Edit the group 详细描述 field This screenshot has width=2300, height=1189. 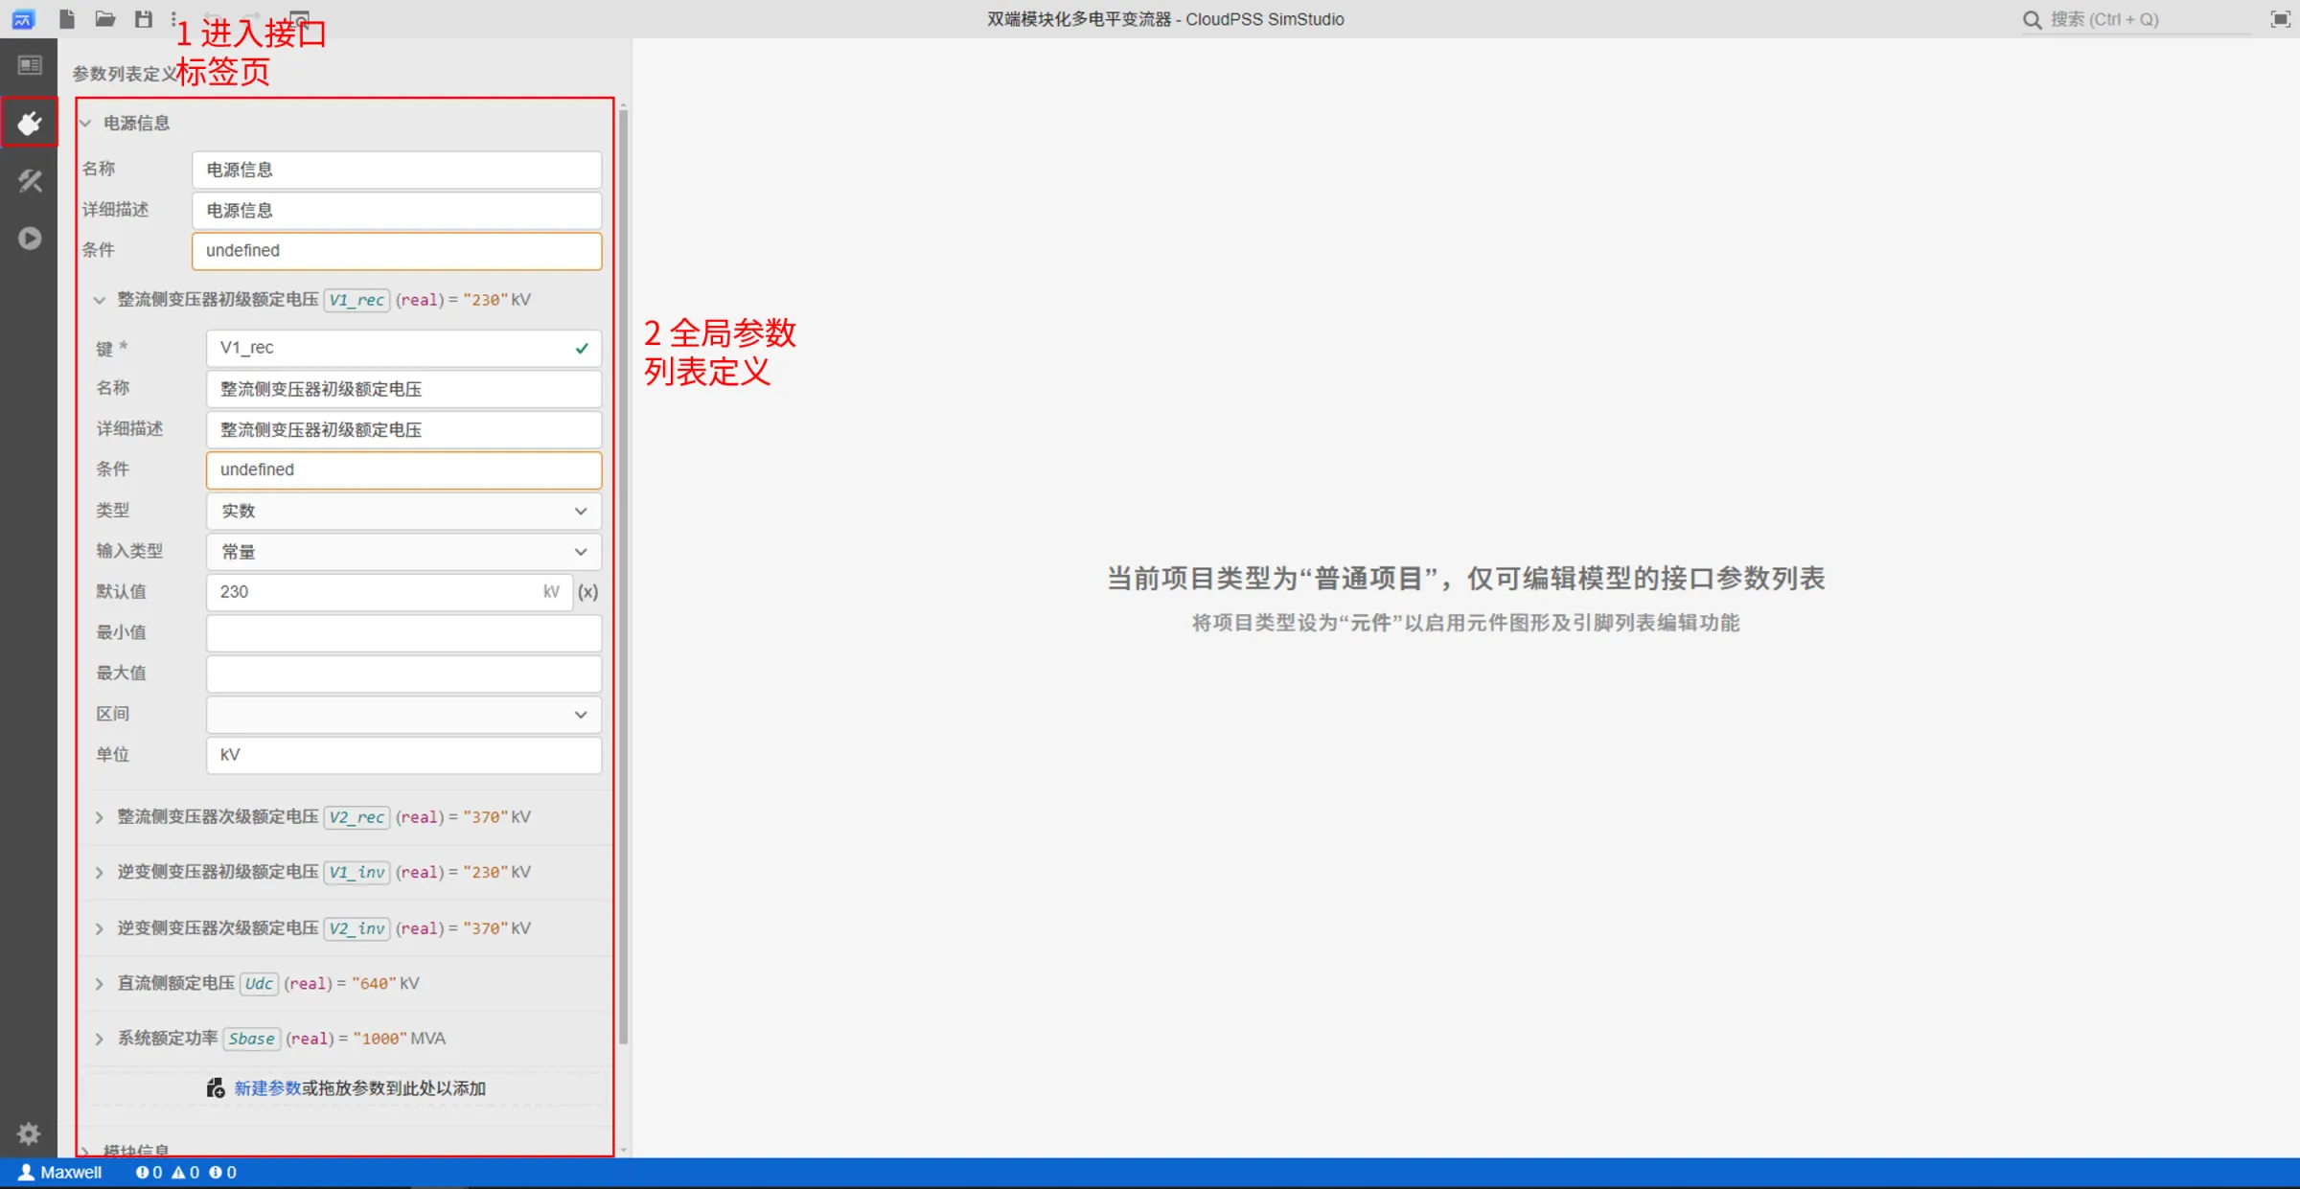pos(397,211)
